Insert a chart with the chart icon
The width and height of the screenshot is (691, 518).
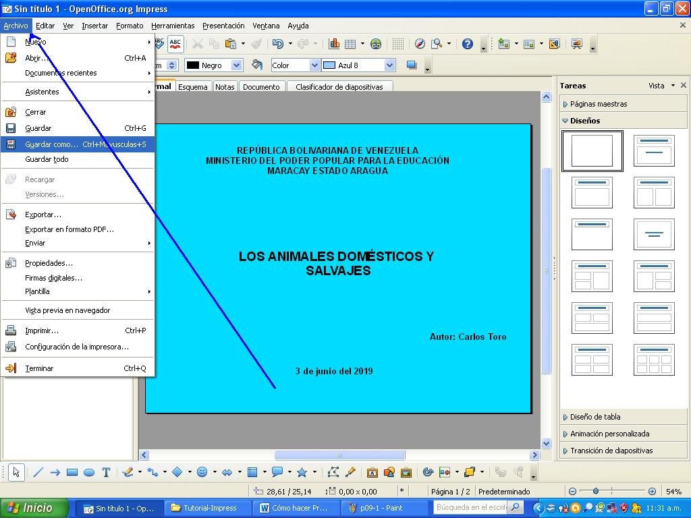click(334, 44)
